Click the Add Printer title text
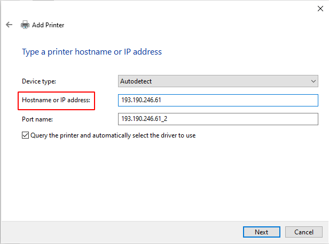 click(x=48, y=25)
